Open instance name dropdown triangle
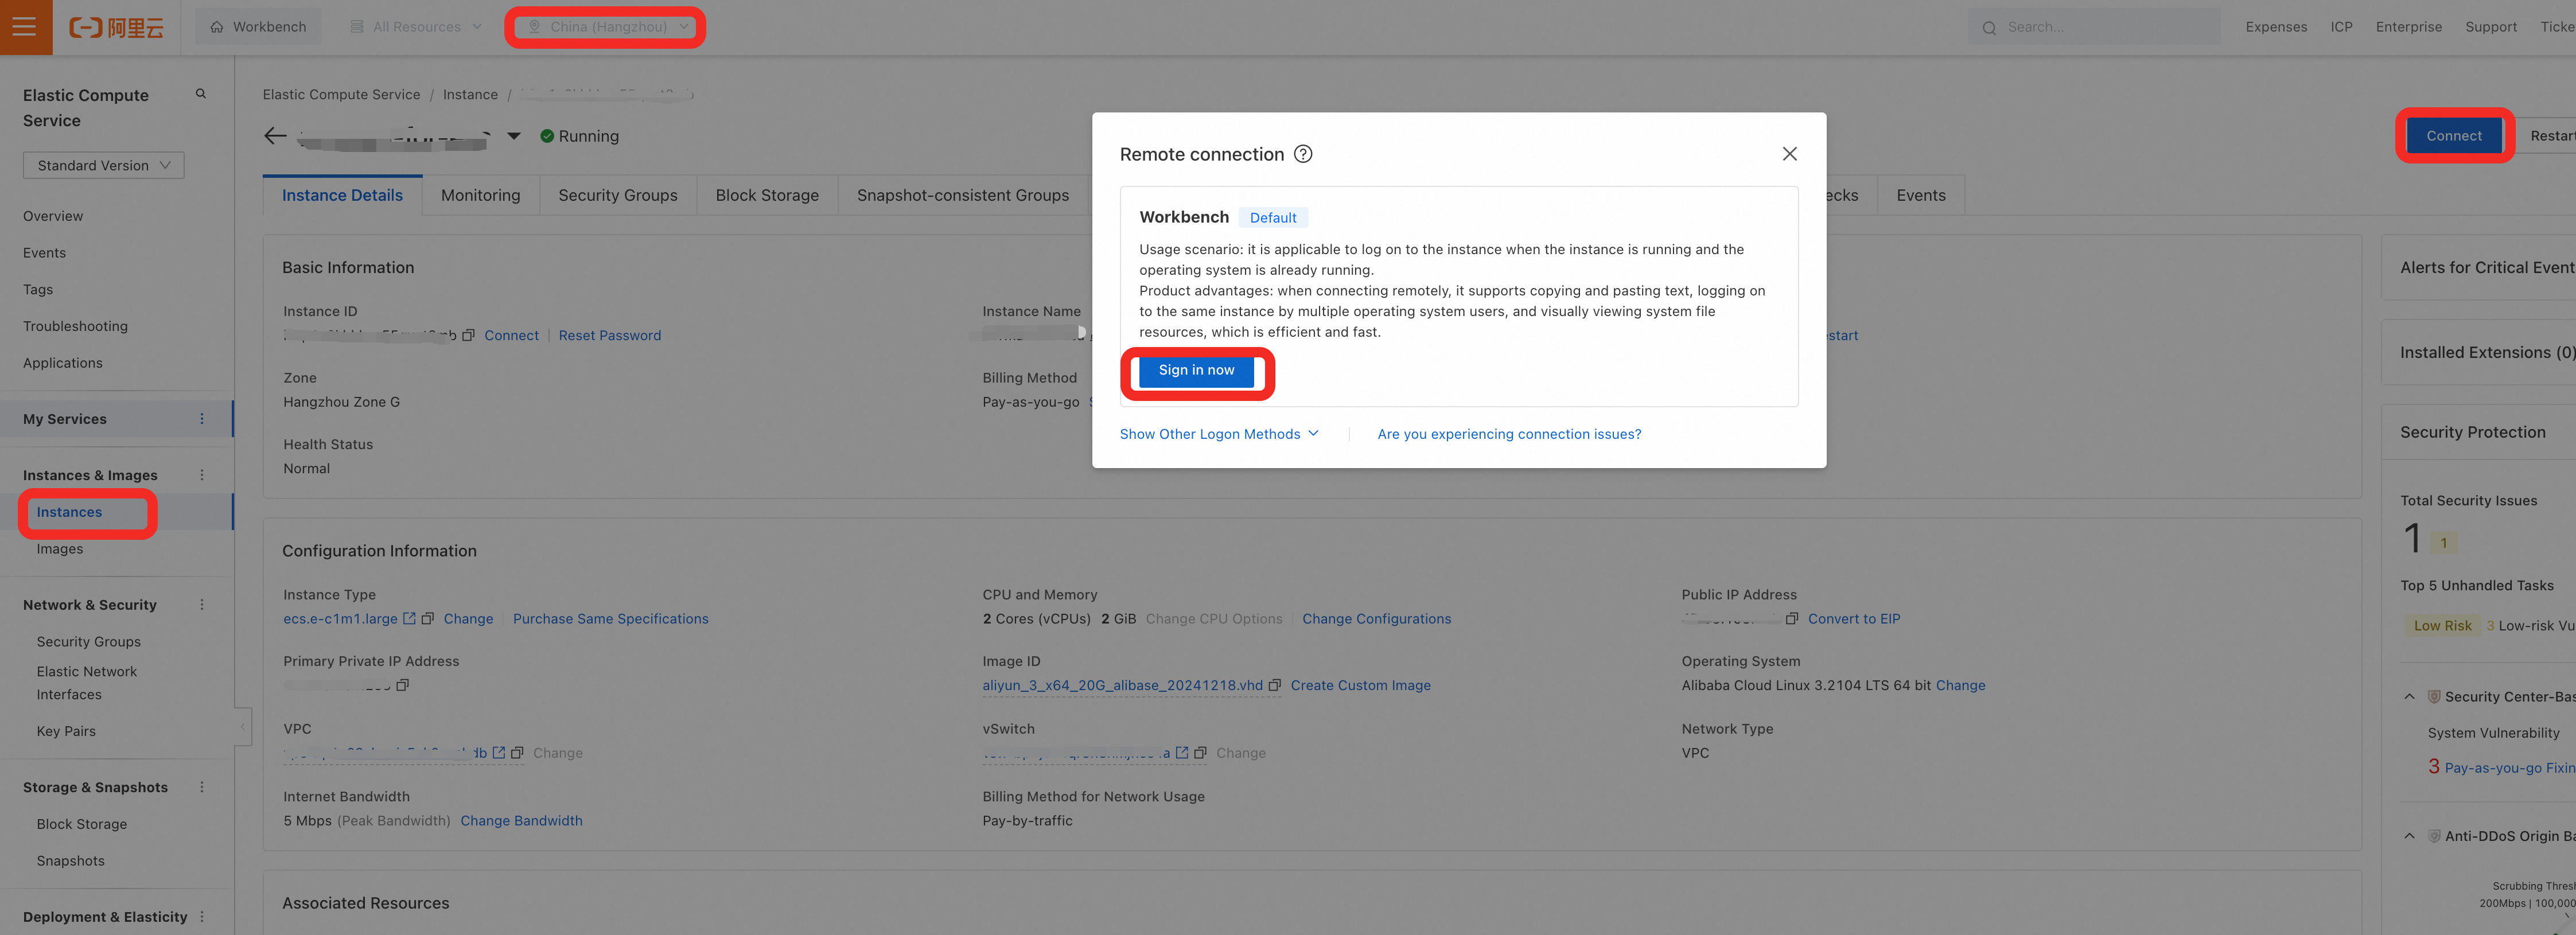Screen dimensions: 2576x935 click(x=514, y=136)
